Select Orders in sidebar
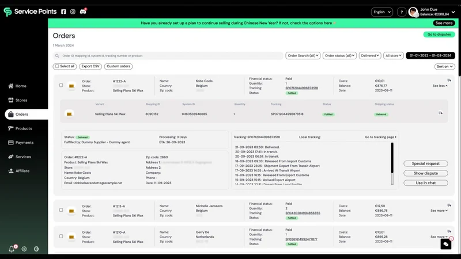This screenshot has width=461, height=259. click(x=27, y=114)
